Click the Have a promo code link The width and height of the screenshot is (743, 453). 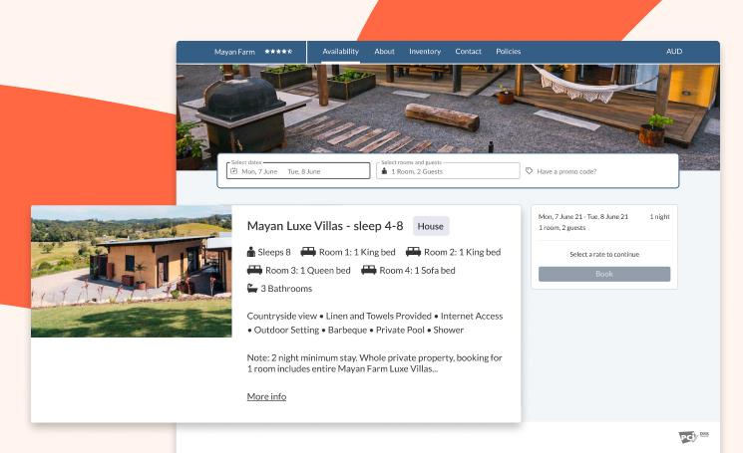coord(566,171)
